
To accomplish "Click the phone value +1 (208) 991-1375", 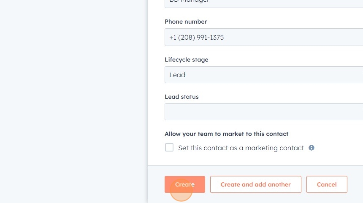I will point(197,38).
